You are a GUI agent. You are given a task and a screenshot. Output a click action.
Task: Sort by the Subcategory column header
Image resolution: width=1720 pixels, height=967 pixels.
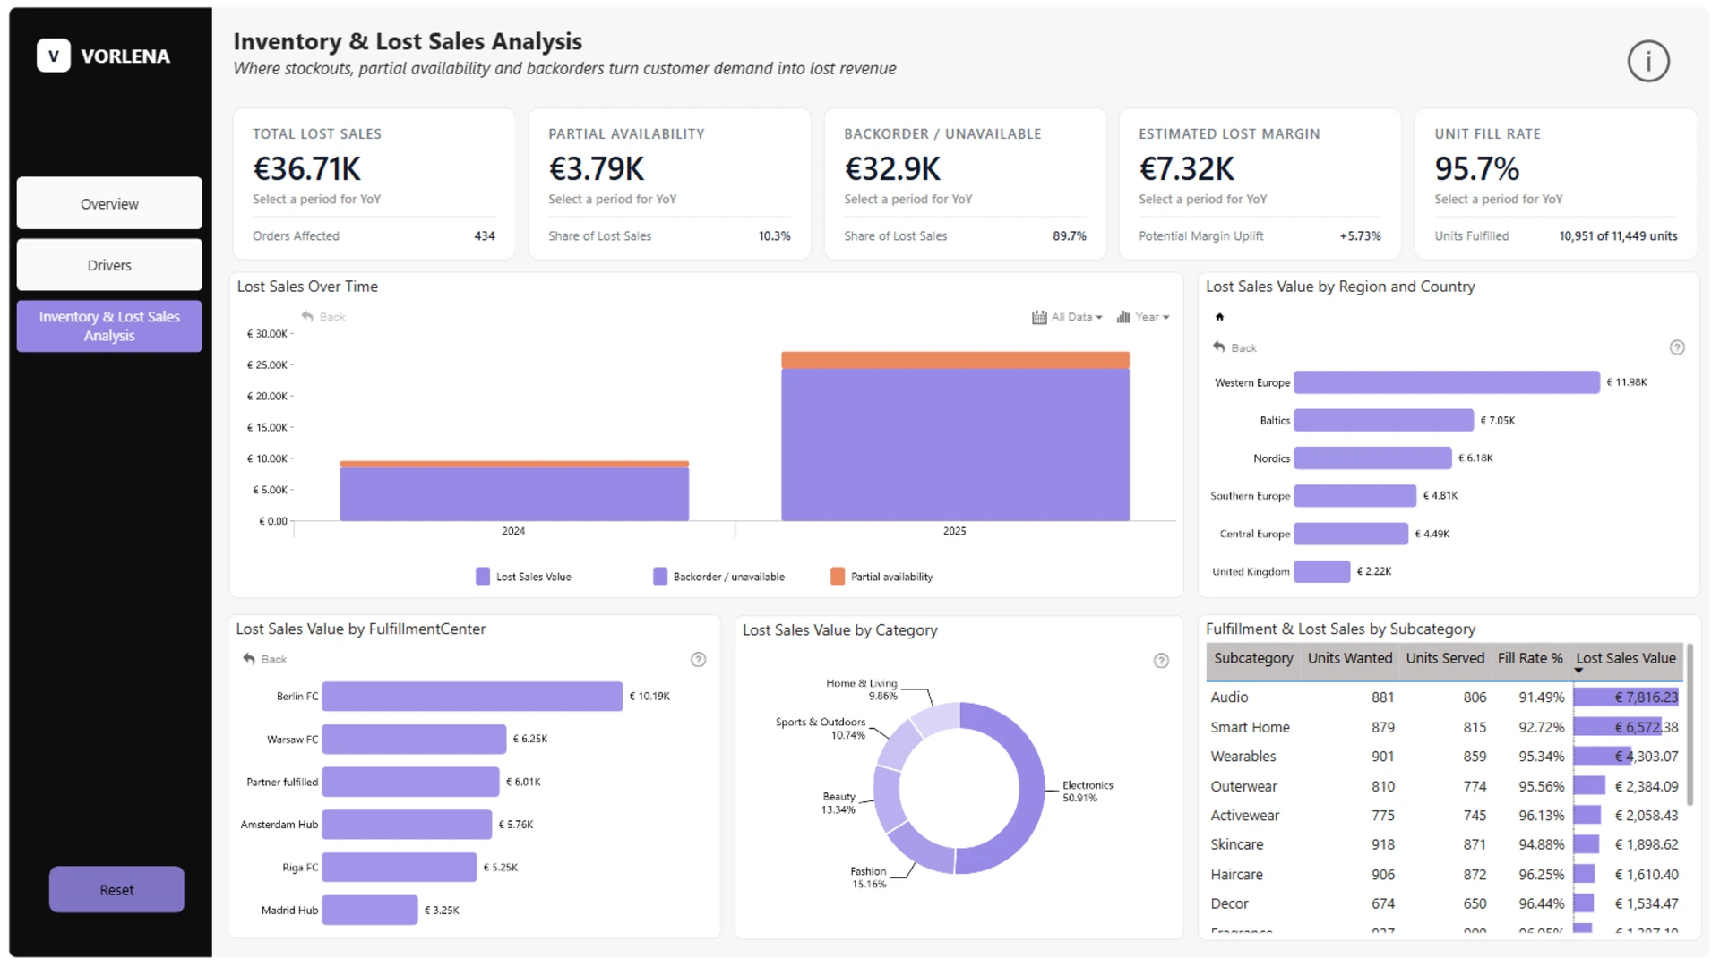click(1253, 658)
